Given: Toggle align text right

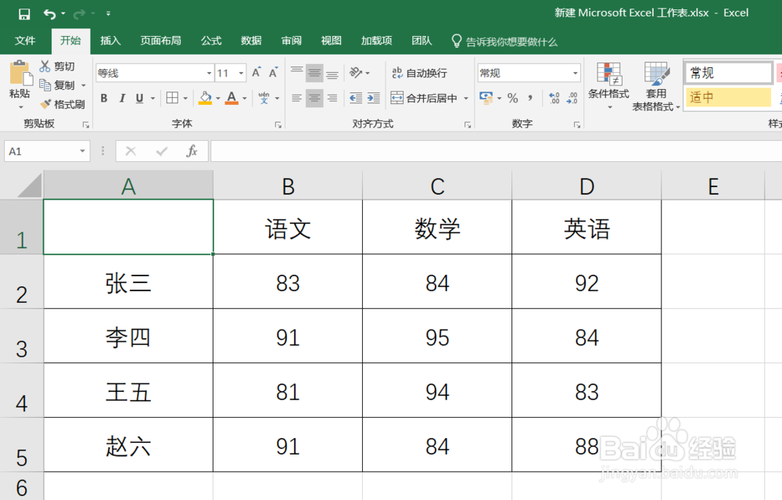Looking at the screenshot, I should (332, 98).
